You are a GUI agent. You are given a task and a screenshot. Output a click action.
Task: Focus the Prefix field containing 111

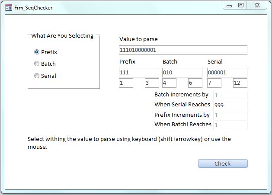pyautogui.click(x=139, y=73)
